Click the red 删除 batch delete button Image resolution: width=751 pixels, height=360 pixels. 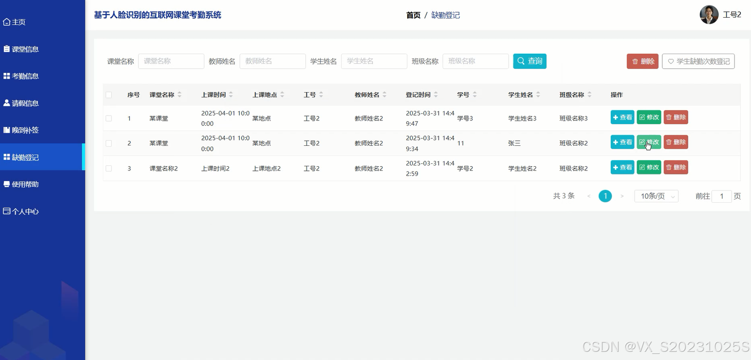coord(642,61)
